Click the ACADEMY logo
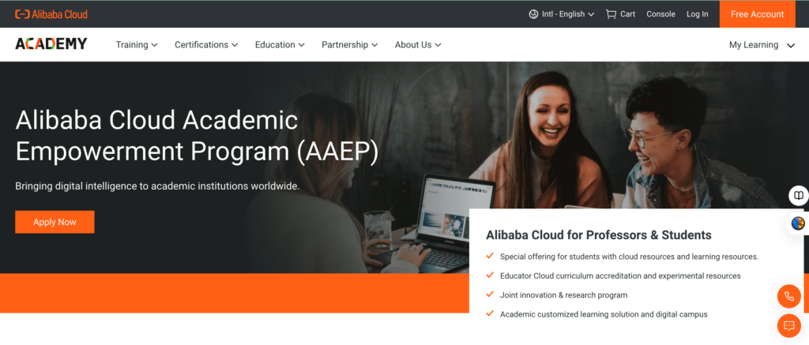This screenshot has height=345, width=809. (x=51, y=44)
